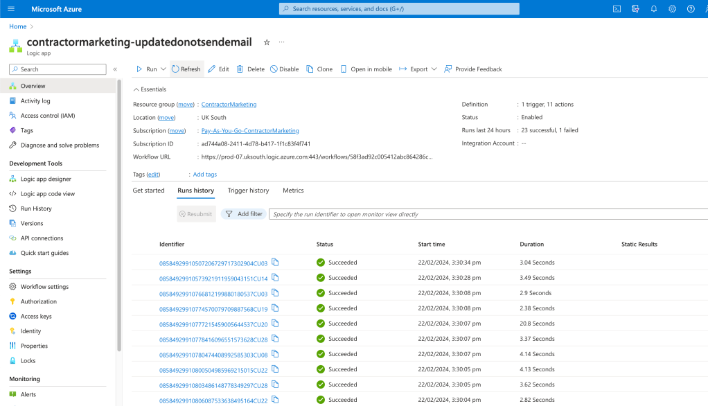Click Add tags link
The image size is (708, 406).
[x=205, y=175]
